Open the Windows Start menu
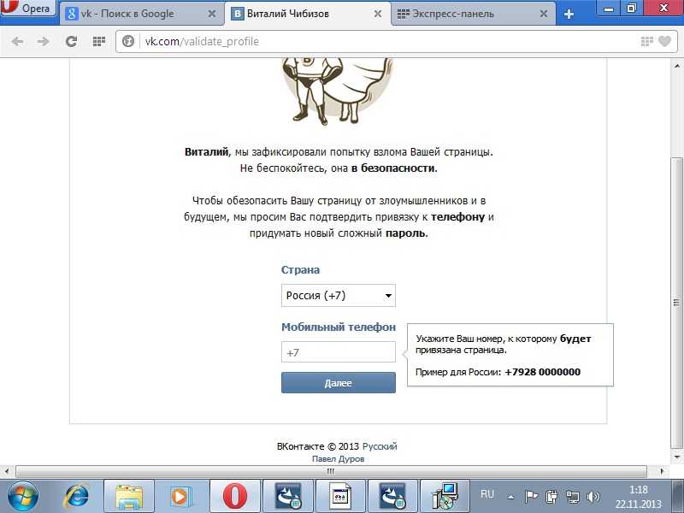This screenshot has width=684, height=513. (x=23, y=497)
